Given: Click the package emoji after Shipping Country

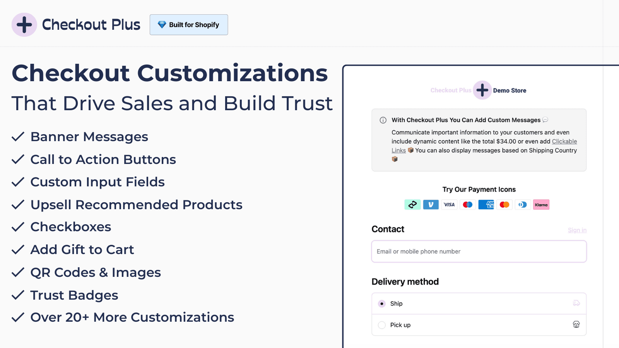Looking at the screenshot, I should [395, 159].
